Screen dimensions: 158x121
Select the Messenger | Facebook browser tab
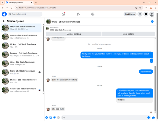19,3
